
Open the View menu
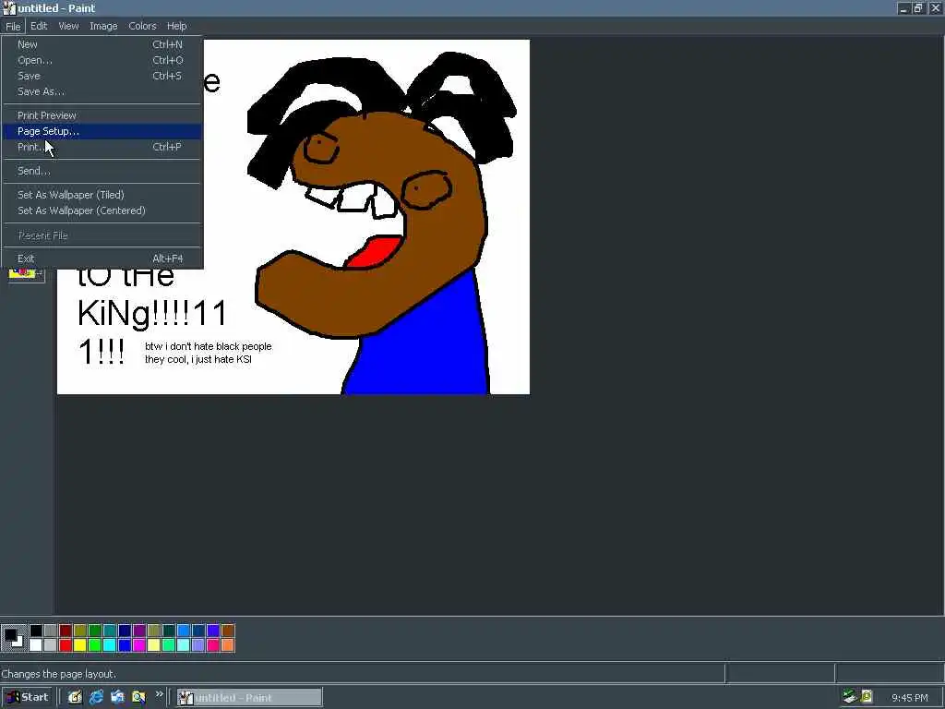[68, 26]
